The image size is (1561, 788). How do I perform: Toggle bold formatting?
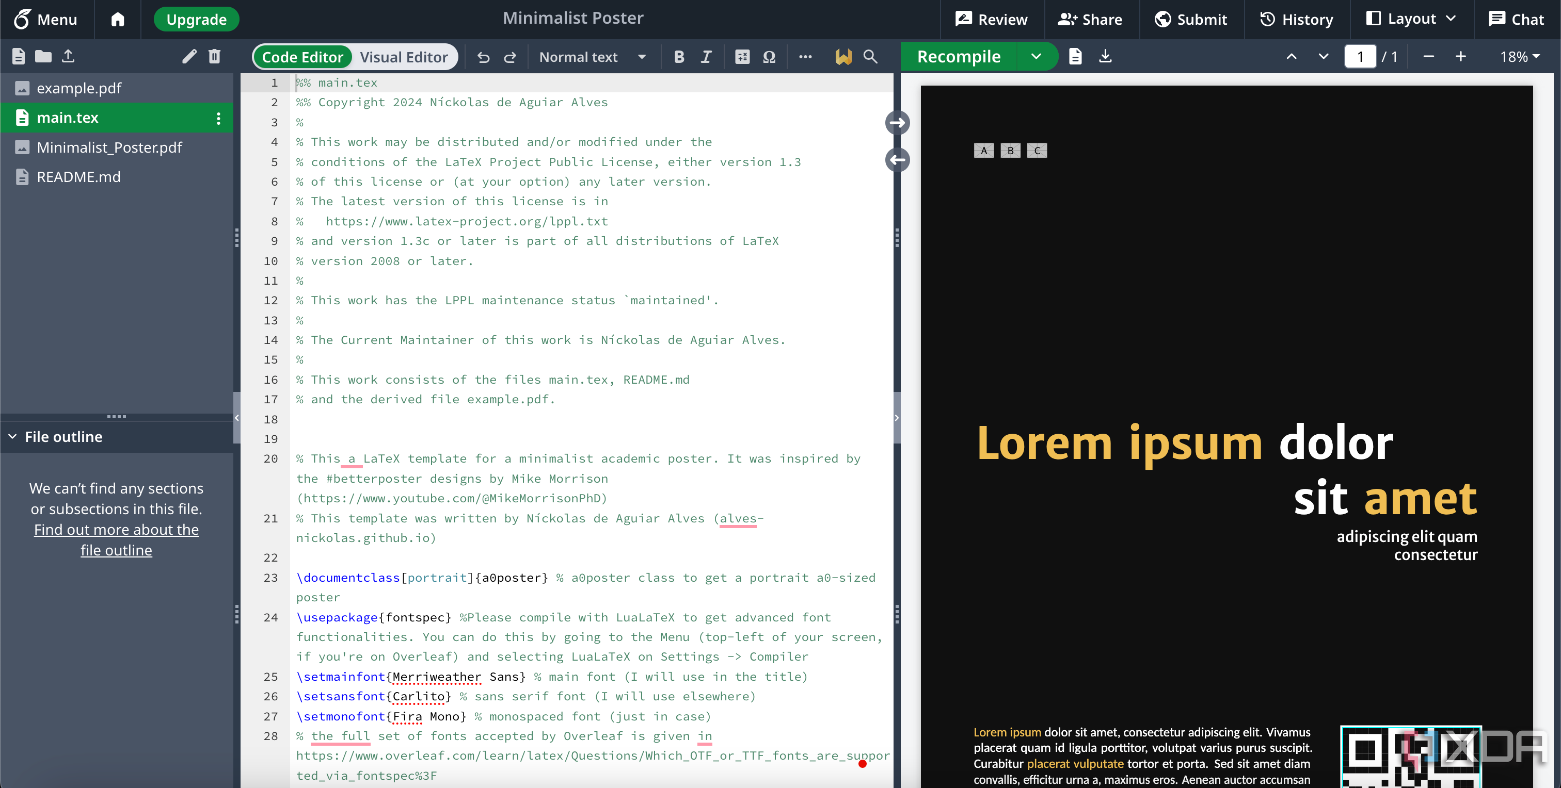pos(679,56)
